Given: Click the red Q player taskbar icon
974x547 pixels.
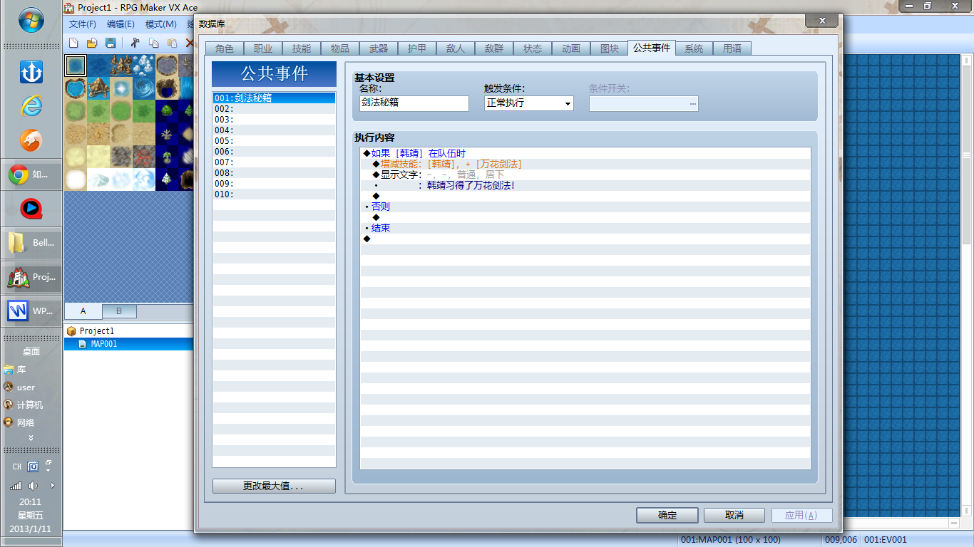Looking at the screenshot, I should tap(31, 209).
